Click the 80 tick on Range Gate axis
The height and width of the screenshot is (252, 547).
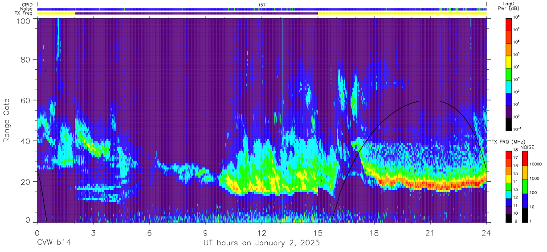[26, 60]
